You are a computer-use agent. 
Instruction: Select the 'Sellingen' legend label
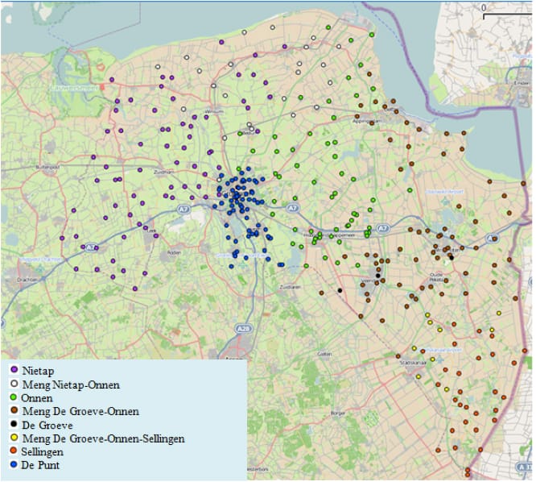pyautogui.click(x=43, y=452)
